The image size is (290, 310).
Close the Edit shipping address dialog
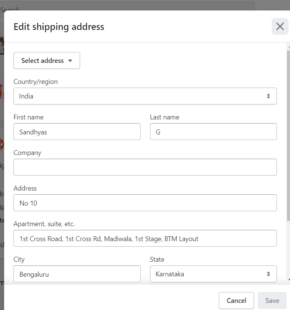tap(280, 27)
